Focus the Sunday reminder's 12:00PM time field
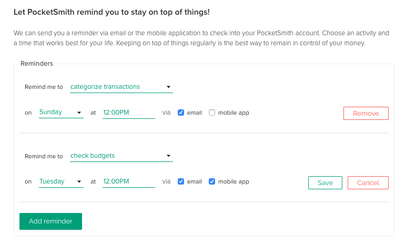 pyautogui.click(x=128, y=112)
